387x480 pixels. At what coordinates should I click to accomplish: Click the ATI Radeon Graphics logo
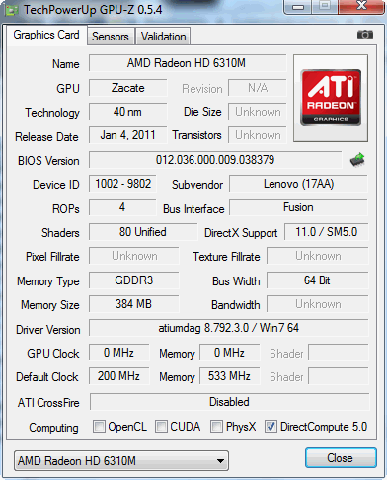tap(331, 98)
